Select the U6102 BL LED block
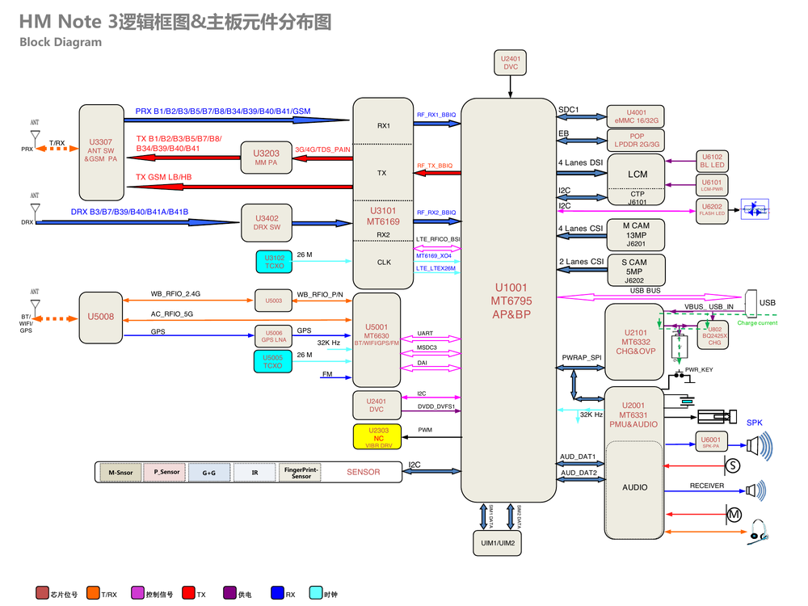Image resolution: width=808 pixels, height=606 pixels. tap(712, 162)
